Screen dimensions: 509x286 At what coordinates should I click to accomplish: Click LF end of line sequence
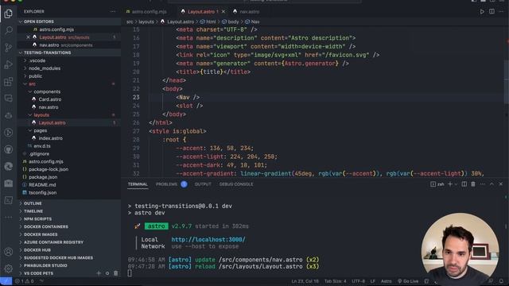(x=373, y=281)
